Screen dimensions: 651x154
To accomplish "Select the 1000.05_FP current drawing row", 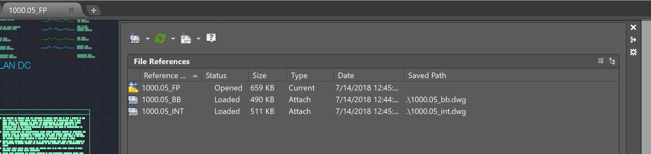I will coord(161,88).
